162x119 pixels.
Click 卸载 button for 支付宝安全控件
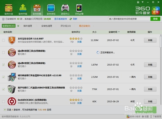coord(150,40)
